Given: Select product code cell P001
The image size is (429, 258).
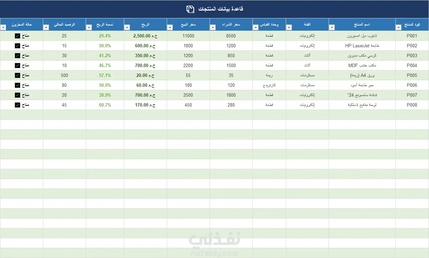Looking at the screenshot, I should point(412,36).
